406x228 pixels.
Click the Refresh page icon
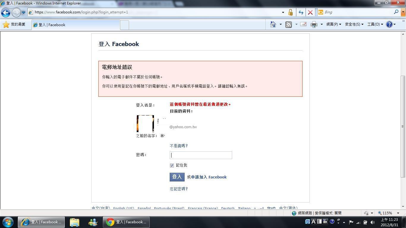tap(301, 12)
